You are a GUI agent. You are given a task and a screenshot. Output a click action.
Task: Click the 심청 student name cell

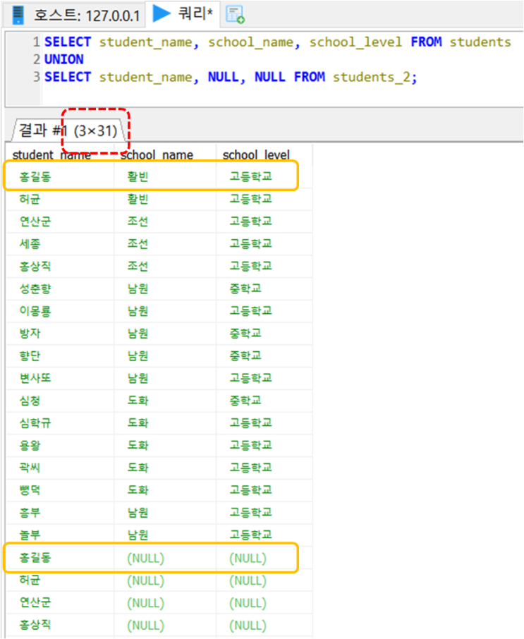(x=30, y=401)
